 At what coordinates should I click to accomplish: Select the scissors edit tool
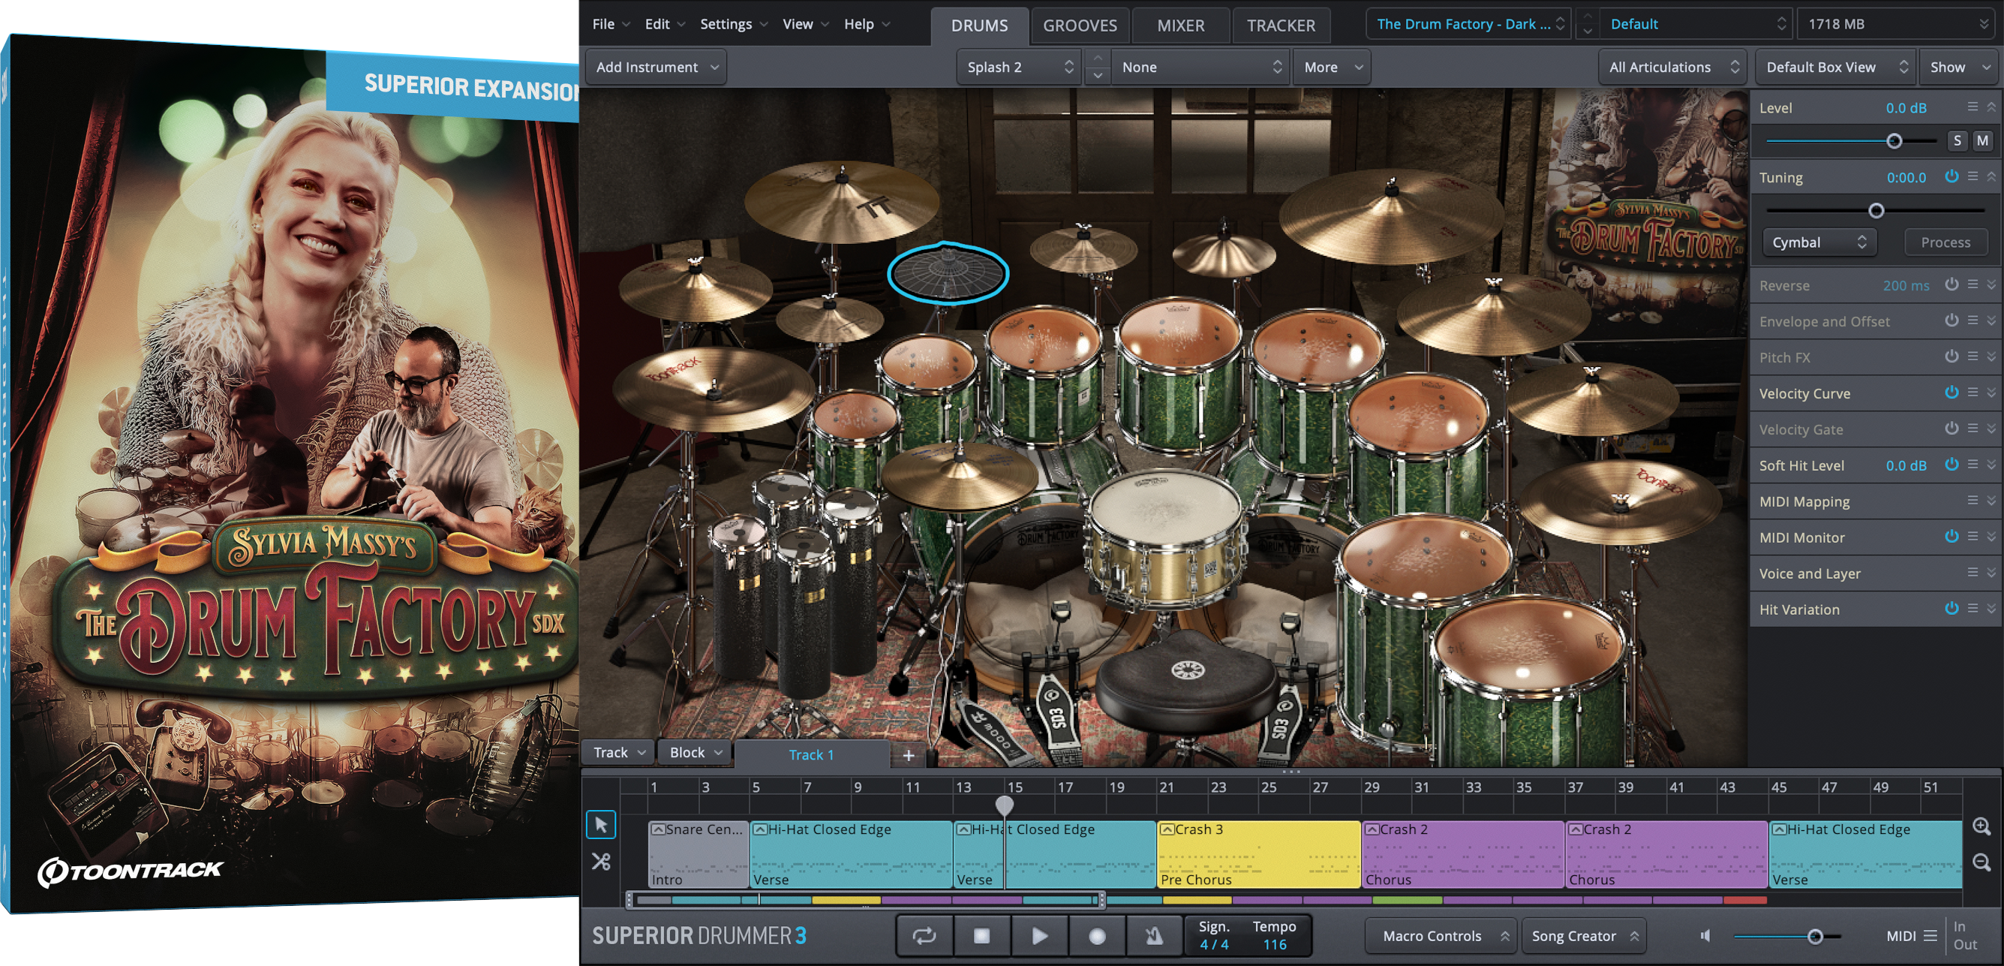602,862
